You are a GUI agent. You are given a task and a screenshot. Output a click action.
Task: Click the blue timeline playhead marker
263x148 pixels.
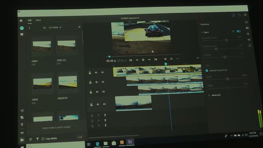click(x=166, y=64)
